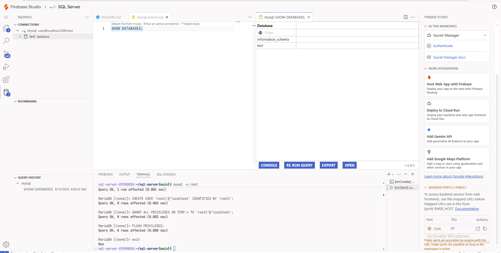Collapse the BOOKMARKS section

pyautogui.click(x=15, y=101)
